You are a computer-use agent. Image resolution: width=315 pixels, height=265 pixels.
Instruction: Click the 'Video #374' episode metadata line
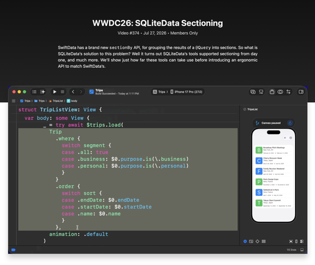pos(158,33)
